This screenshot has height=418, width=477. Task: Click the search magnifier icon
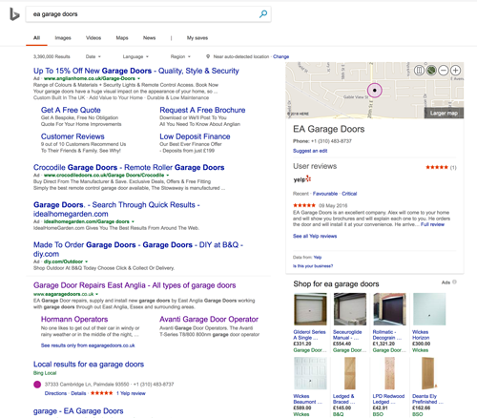tap(263, 14)
